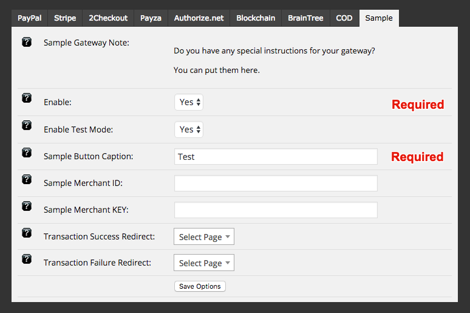Image resolution: width=470 pixels, height=313 pixels.
Task: Click the 'Transaction Failure Redirect:' label
Action: click(97, 263)
